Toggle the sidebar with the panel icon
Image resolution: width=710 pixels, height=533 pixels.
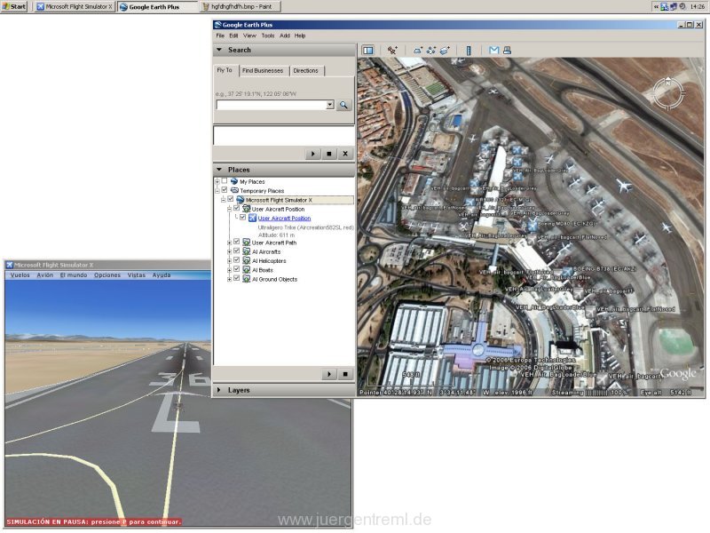(368, 51)
